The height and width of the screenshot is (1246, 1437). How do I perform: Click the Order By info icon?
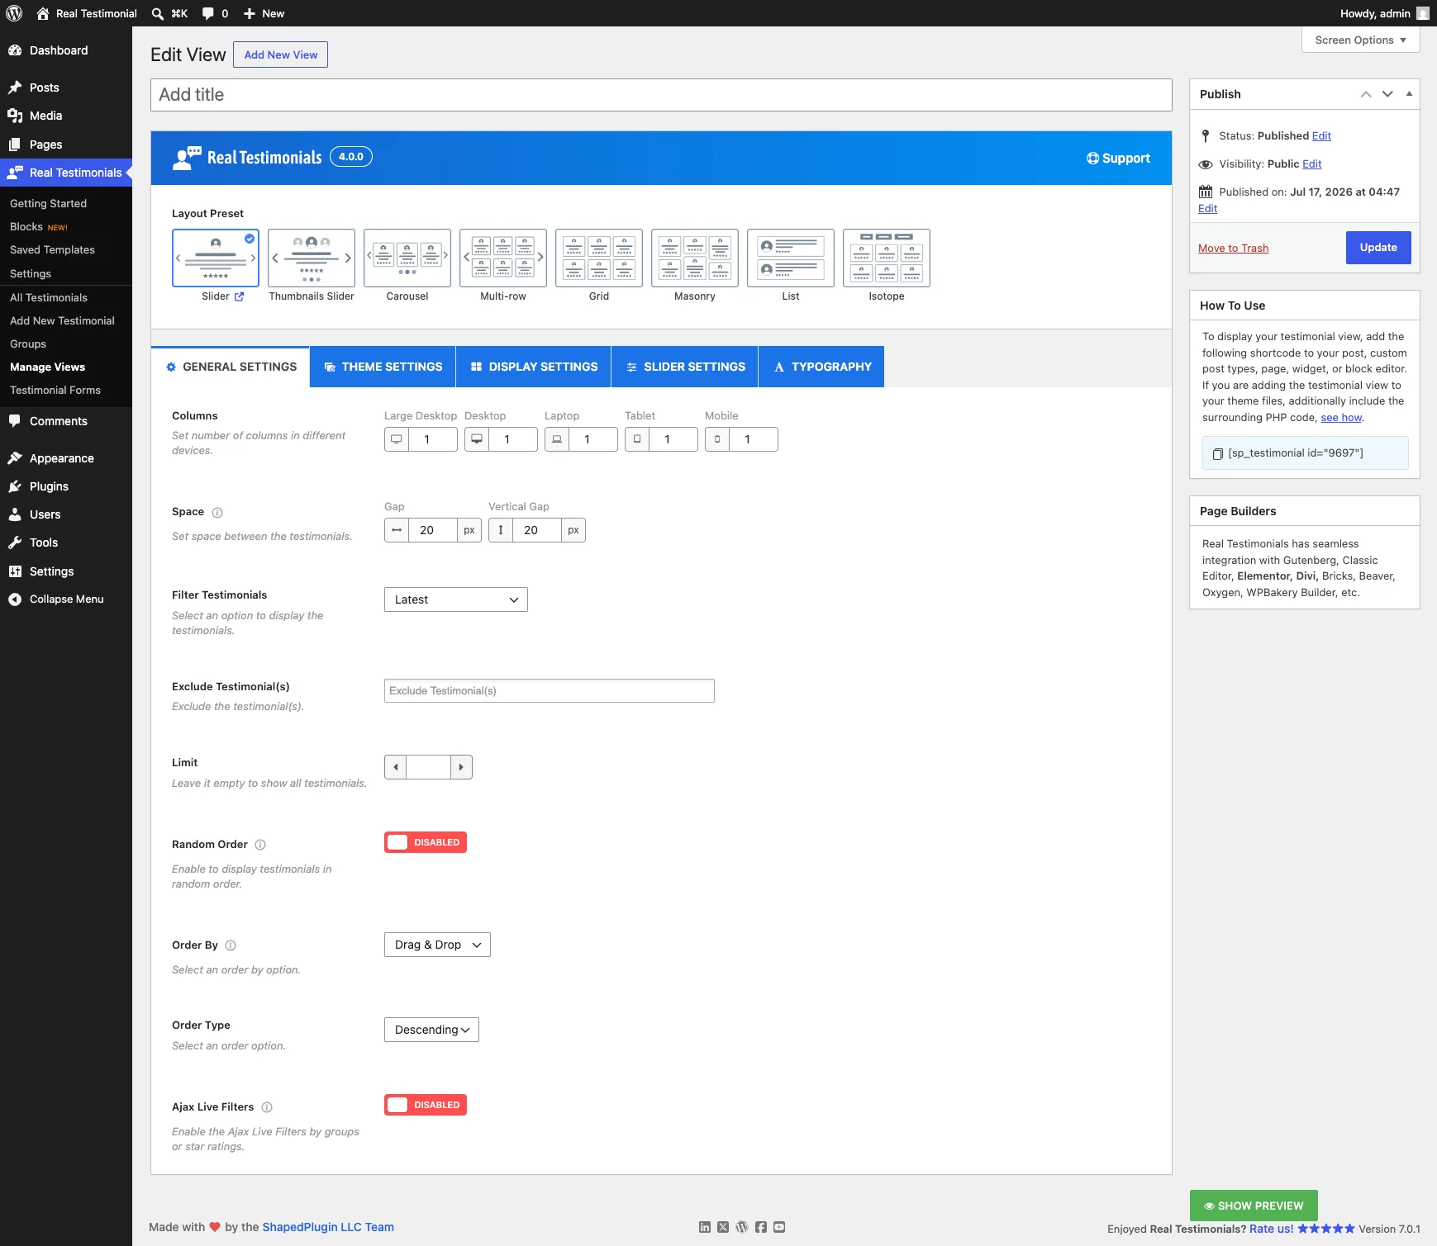(x=231, y=945)
